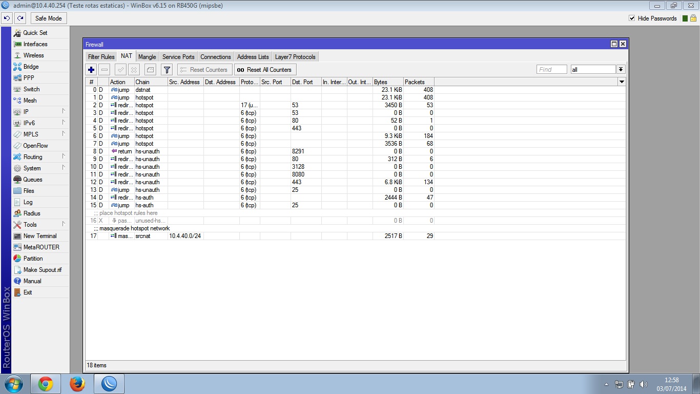Select the 'place hotspot rules here' comment row
This screenshot has width=700, height=394.
356,213
